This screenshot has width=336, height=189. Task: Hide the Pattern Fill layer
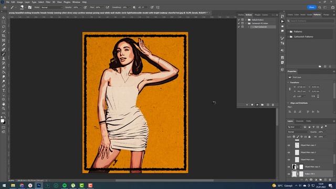click(x=289, y=174)
